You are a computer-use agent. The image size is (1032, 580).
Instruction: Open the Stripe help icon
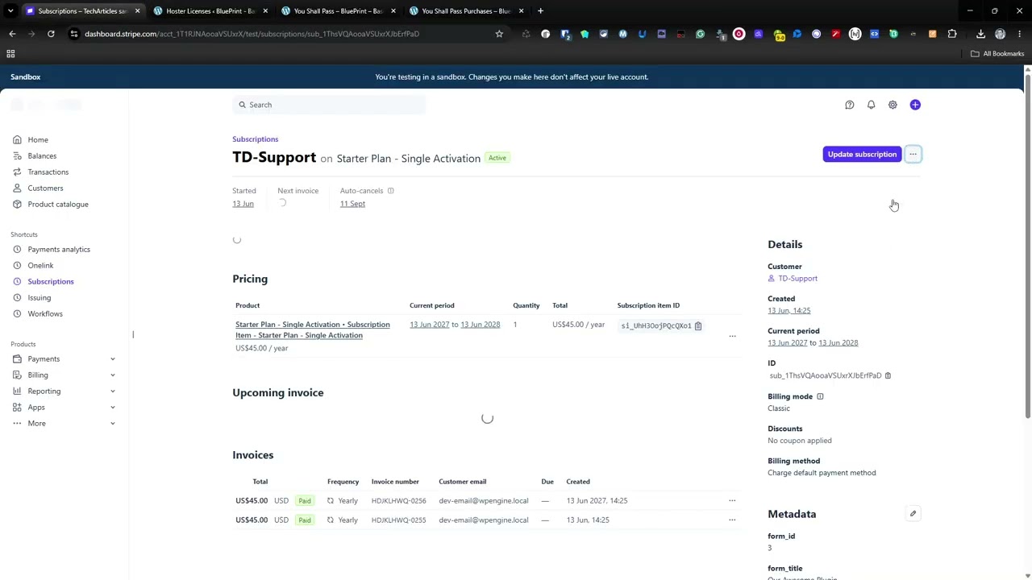coord(849,105)
